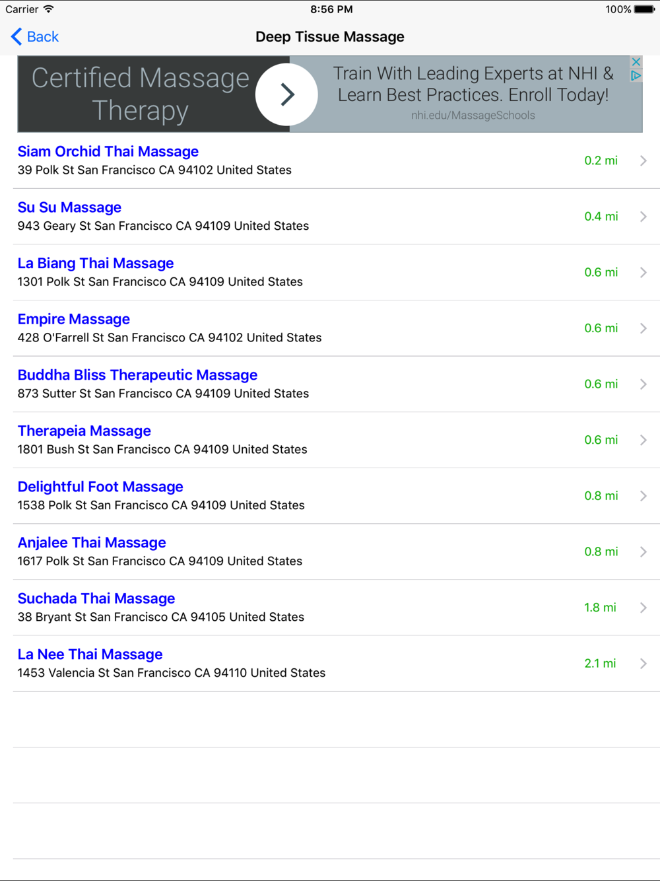The image size is (660, 881).
Task: Select address 39 Polk St San Francisco
Action: pos(154,170)
